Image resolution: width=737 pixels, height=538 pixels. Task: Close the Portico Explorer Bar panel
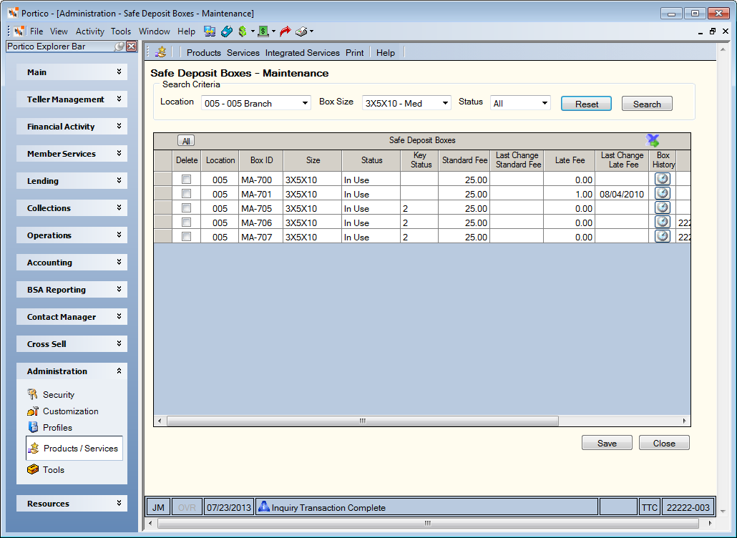(132, 46)
